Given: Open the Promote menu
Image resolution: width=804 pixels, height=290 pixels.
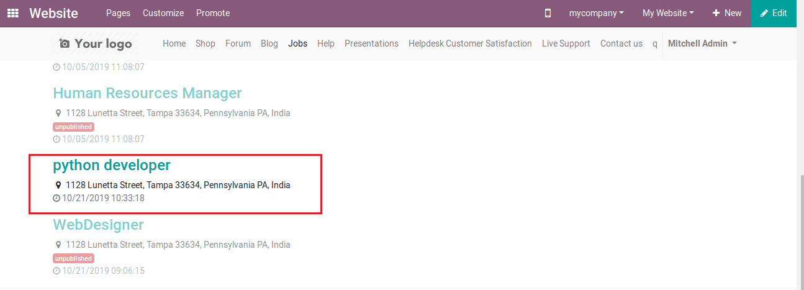Looking at the screenshot, I should (x=213, y=13).
